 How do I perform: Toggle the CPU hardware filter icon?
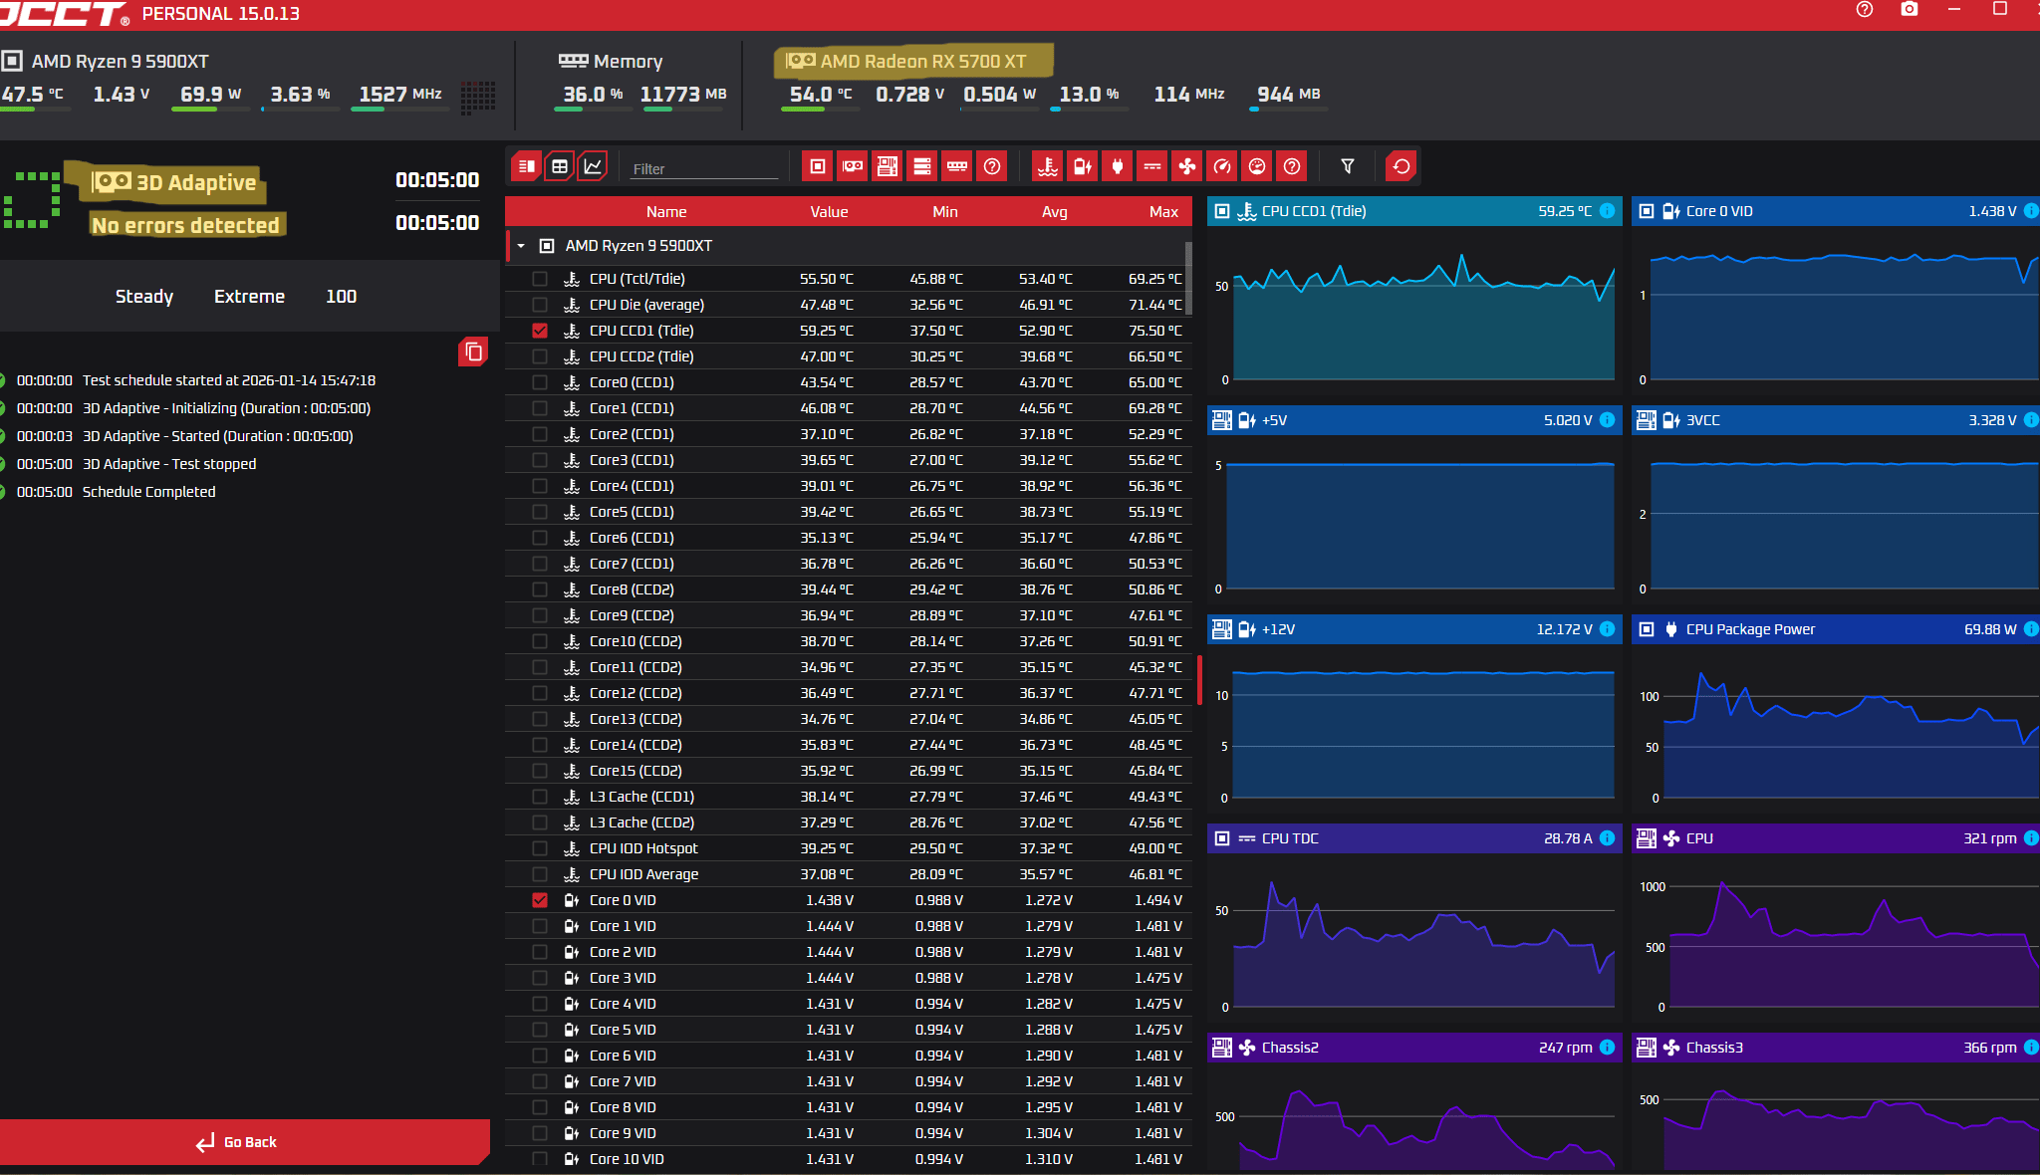[x=818, y=166]
